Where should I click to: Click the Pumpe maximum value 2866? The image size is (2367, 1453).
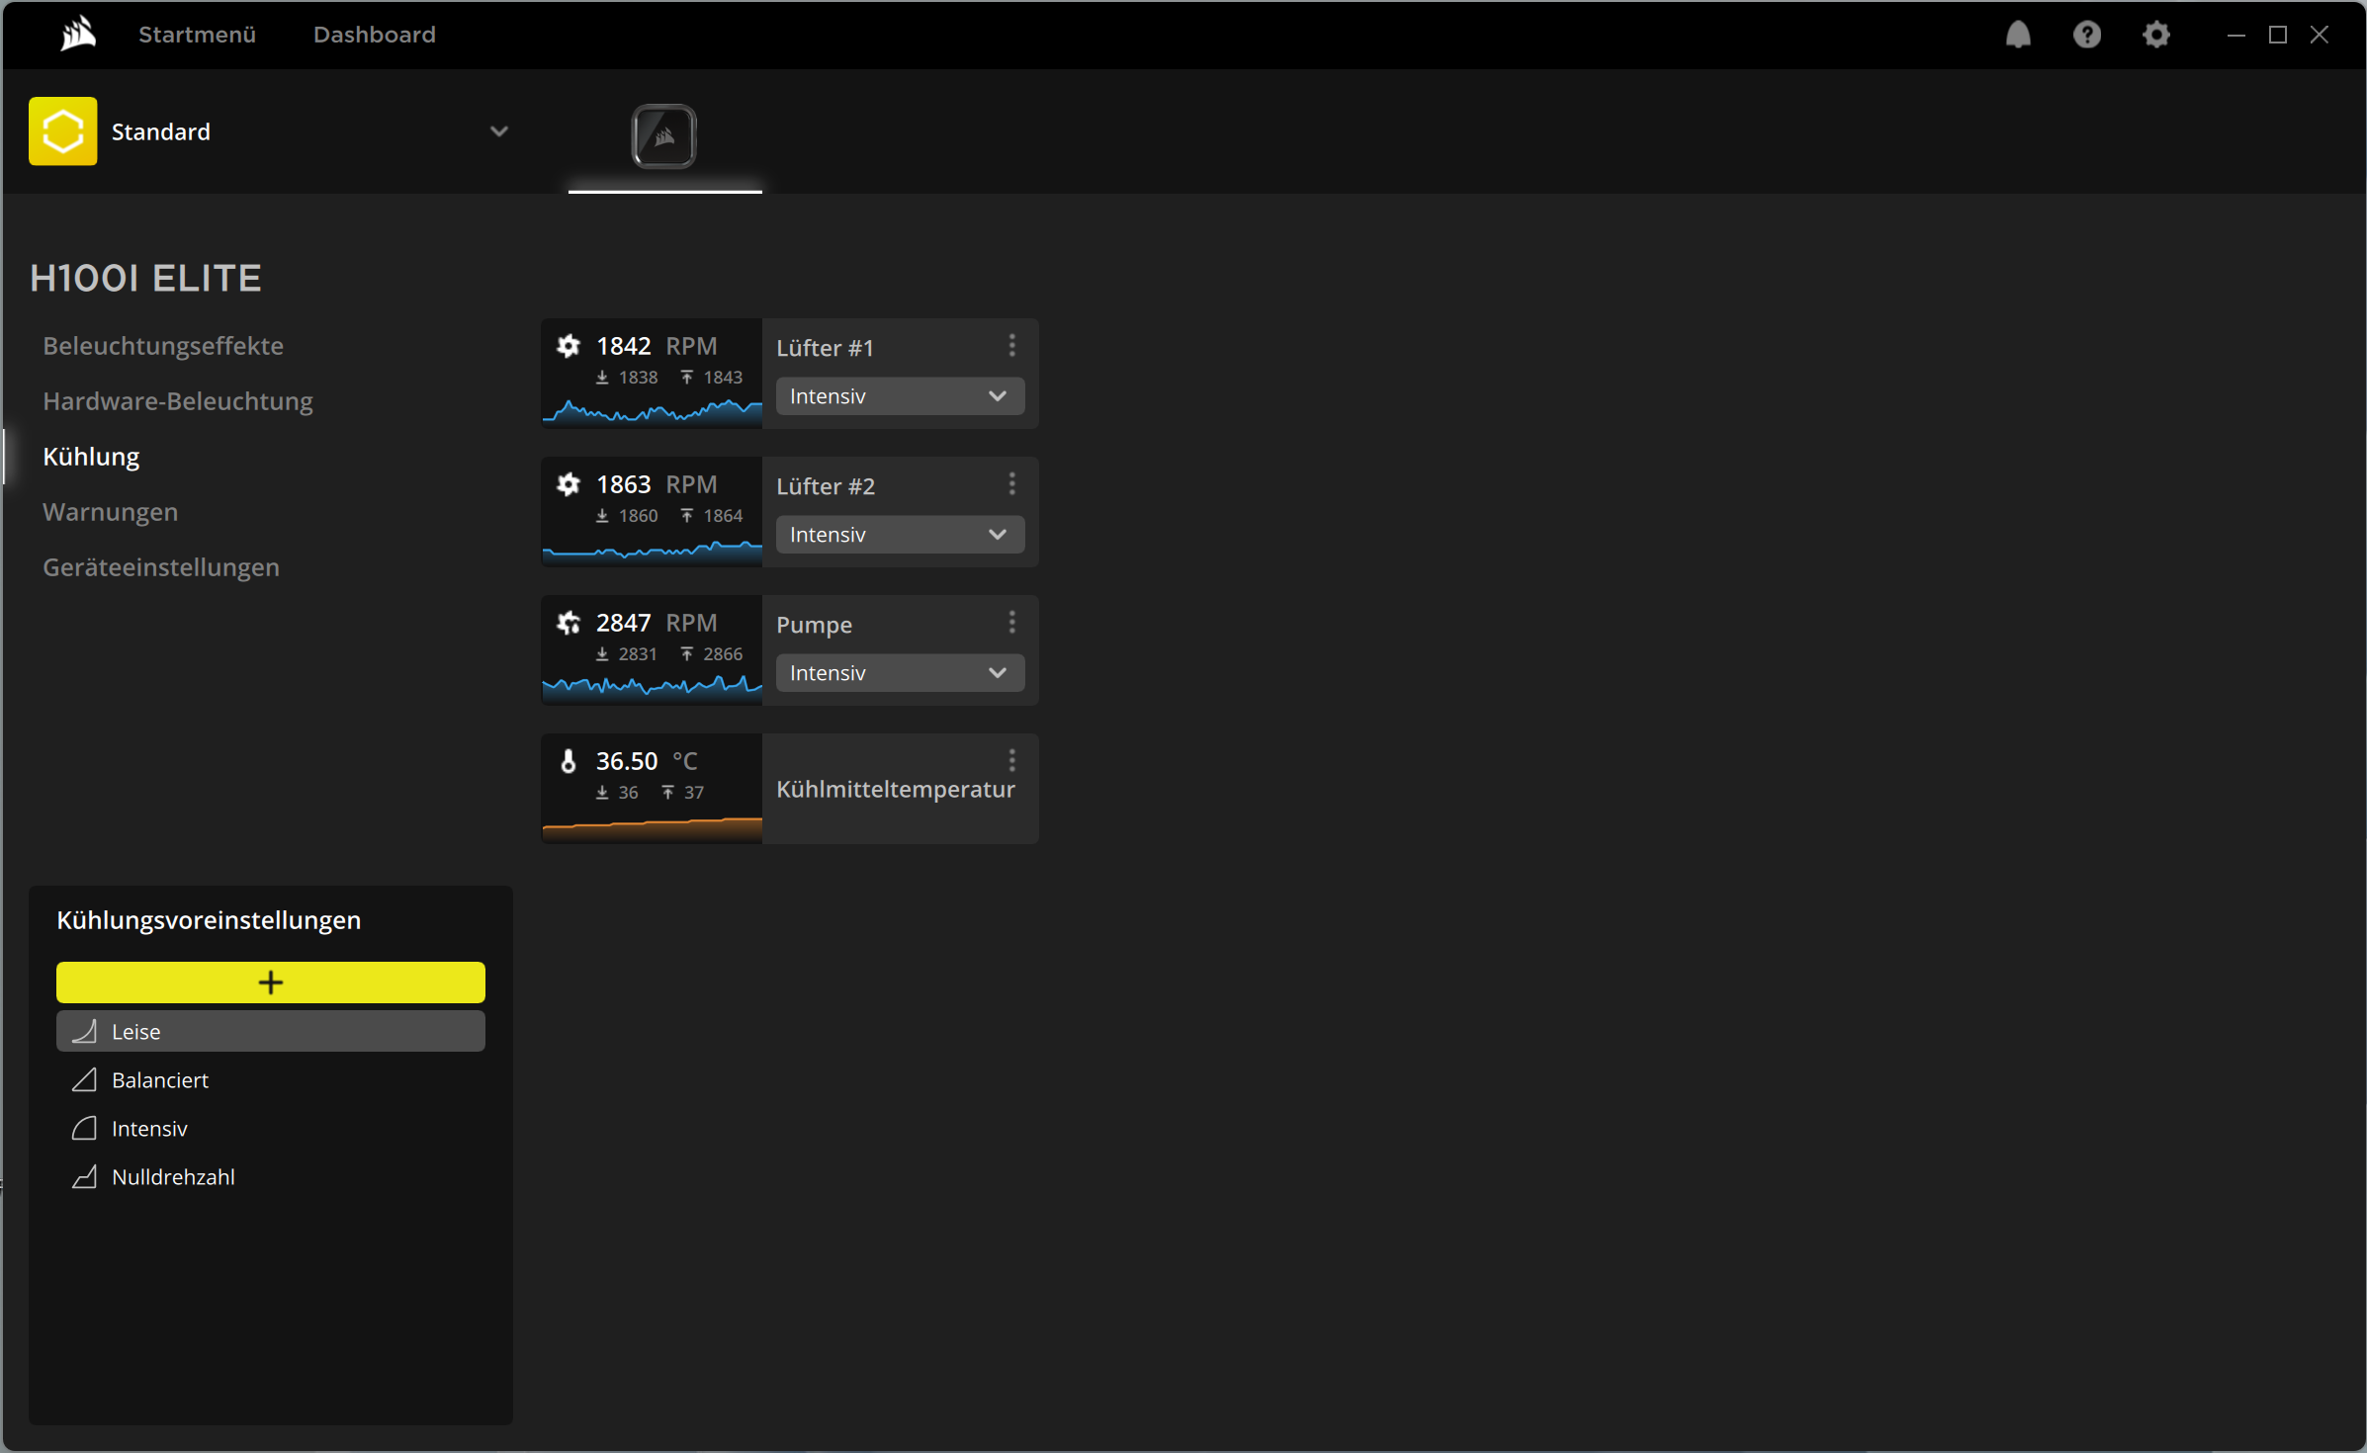coord(723,654)
